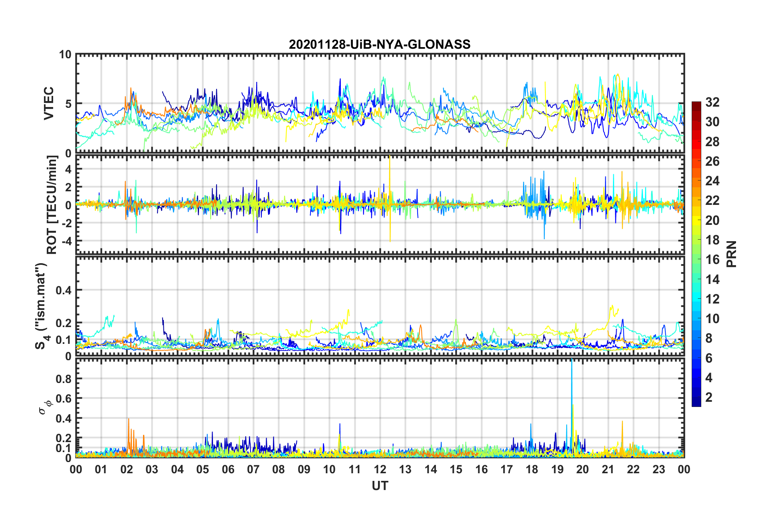Viewport: 760px width, 508px height.
Task: Click the S4 axis tick label 0.4
Action: [x=64, y=290]
